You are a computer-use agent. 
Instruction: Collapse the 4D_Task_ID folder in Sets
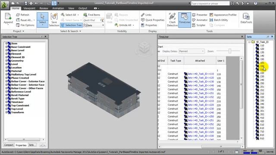click(x=249, y=42)
